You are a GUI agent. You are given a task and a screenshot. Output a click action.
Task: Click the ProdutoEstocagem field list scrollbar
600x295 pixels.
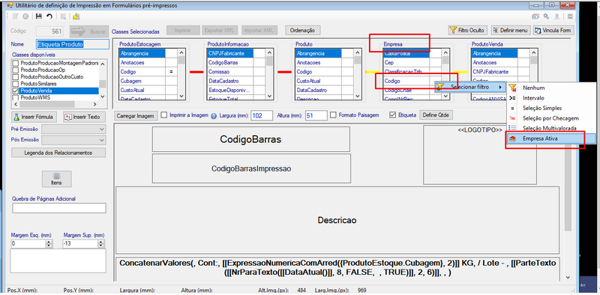click(181, 74)
